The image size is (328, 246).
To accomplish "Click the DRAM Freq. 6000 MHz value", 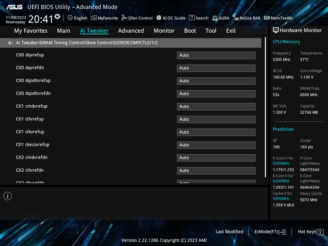I will click(x=309, y=95).
